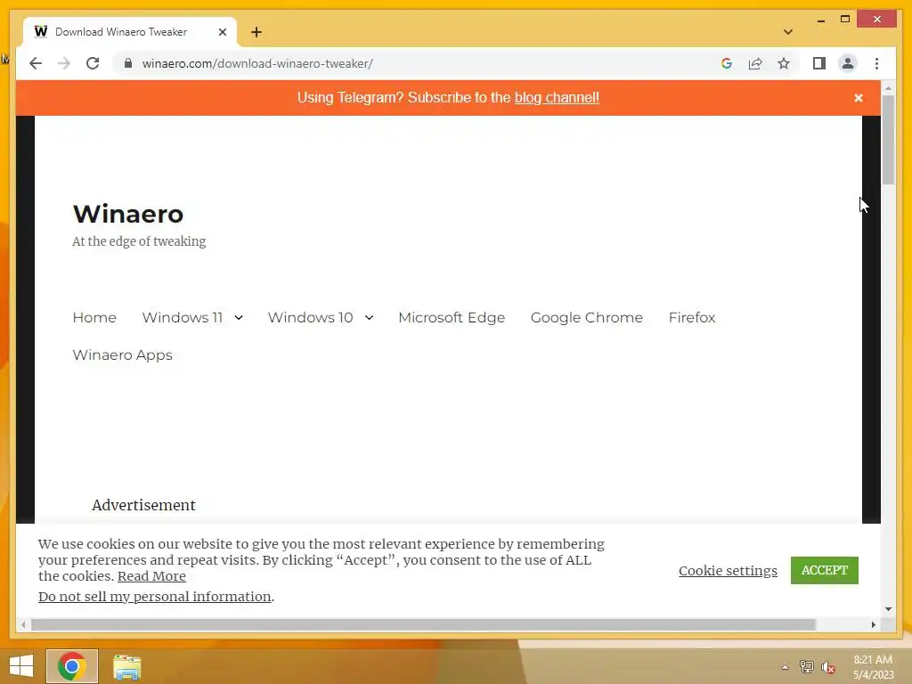Click the address bar URL
The height and width of the screenshot is (684, 912).
coord(257,63)
